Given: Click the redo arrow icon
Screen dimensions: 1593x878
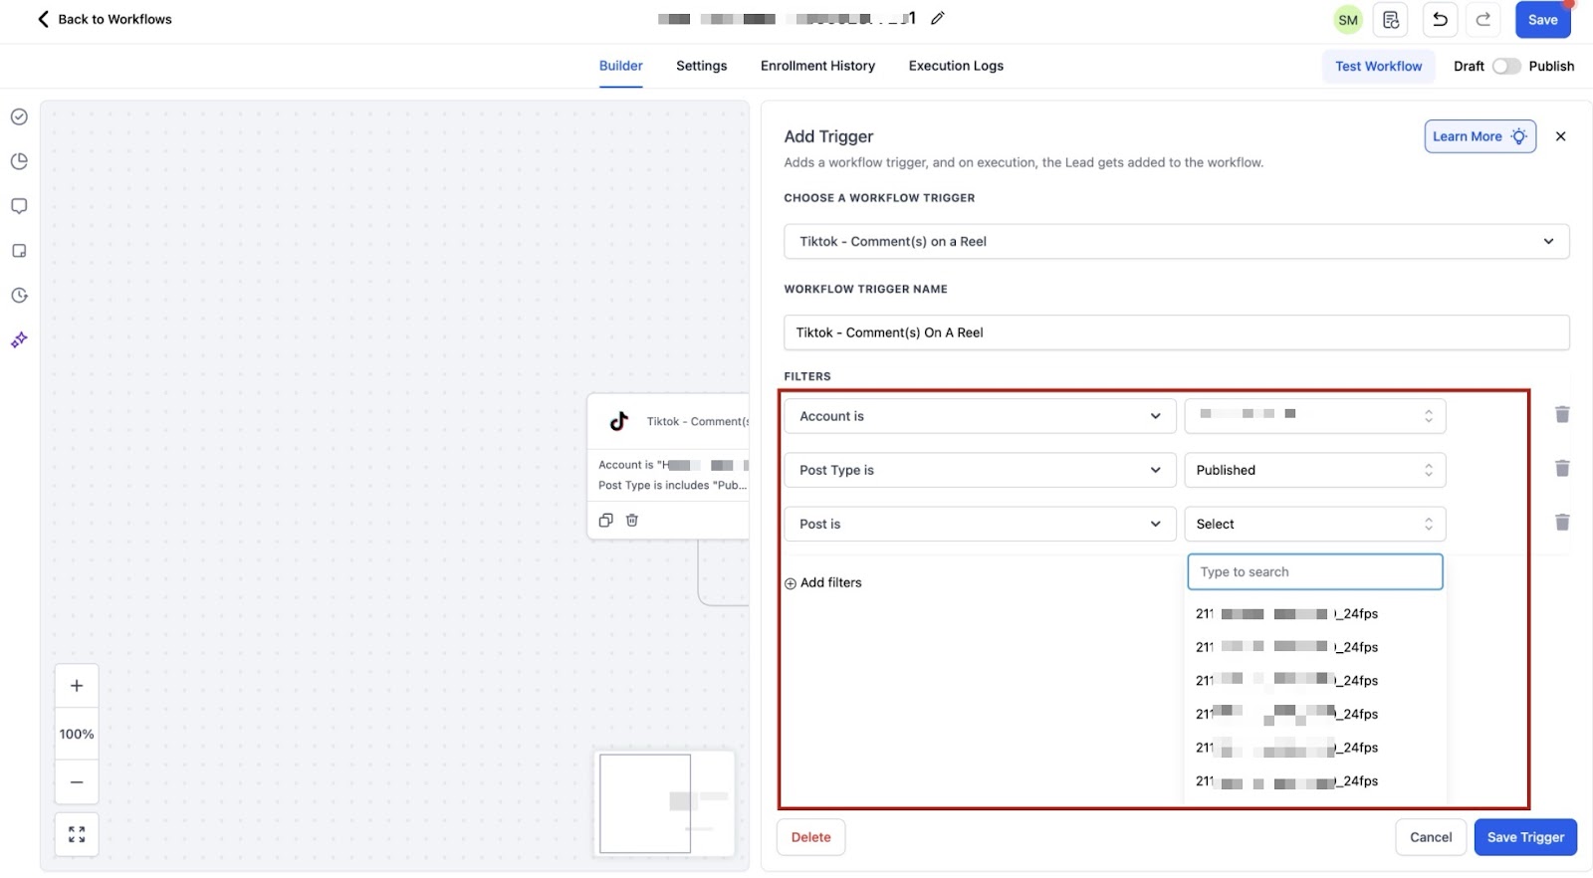Looking at the screenshot, I should click(1482, 20).
